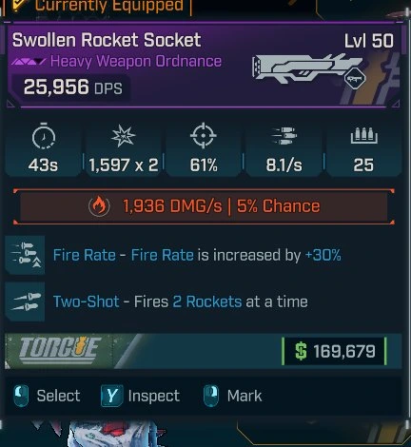The height and width of the screenshot is (447, 411).
Task: Click the magazine size ammo icon
Action: click(363, 136)
